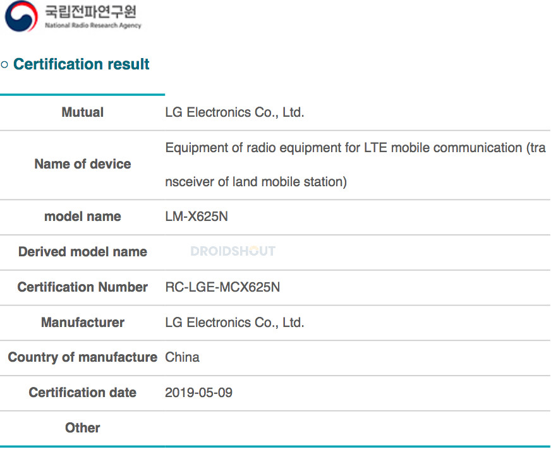Select the Certification result heading

[x=81, y=64]
